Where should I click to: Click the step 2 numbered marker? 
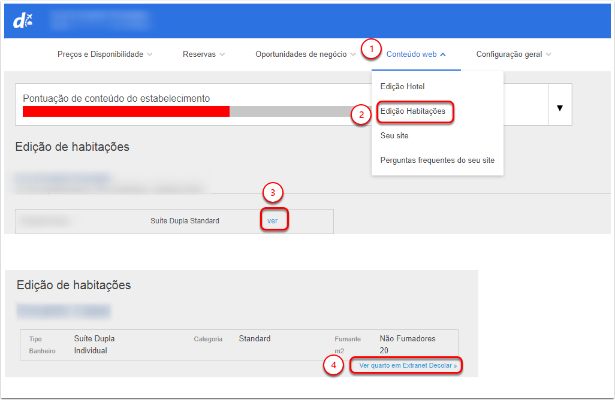click(x=361, y=114)
